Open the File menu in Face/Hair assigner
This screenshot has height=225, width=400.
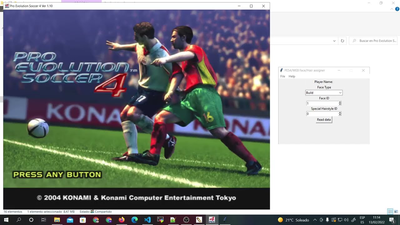tap(282, 76)
